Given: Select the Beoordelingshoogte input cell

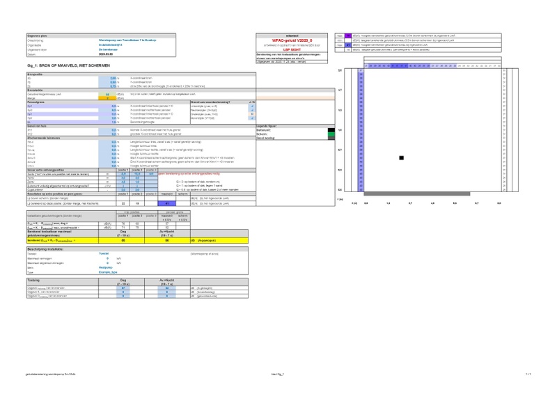Looking at the screenshot, I should tap(107, 122).
